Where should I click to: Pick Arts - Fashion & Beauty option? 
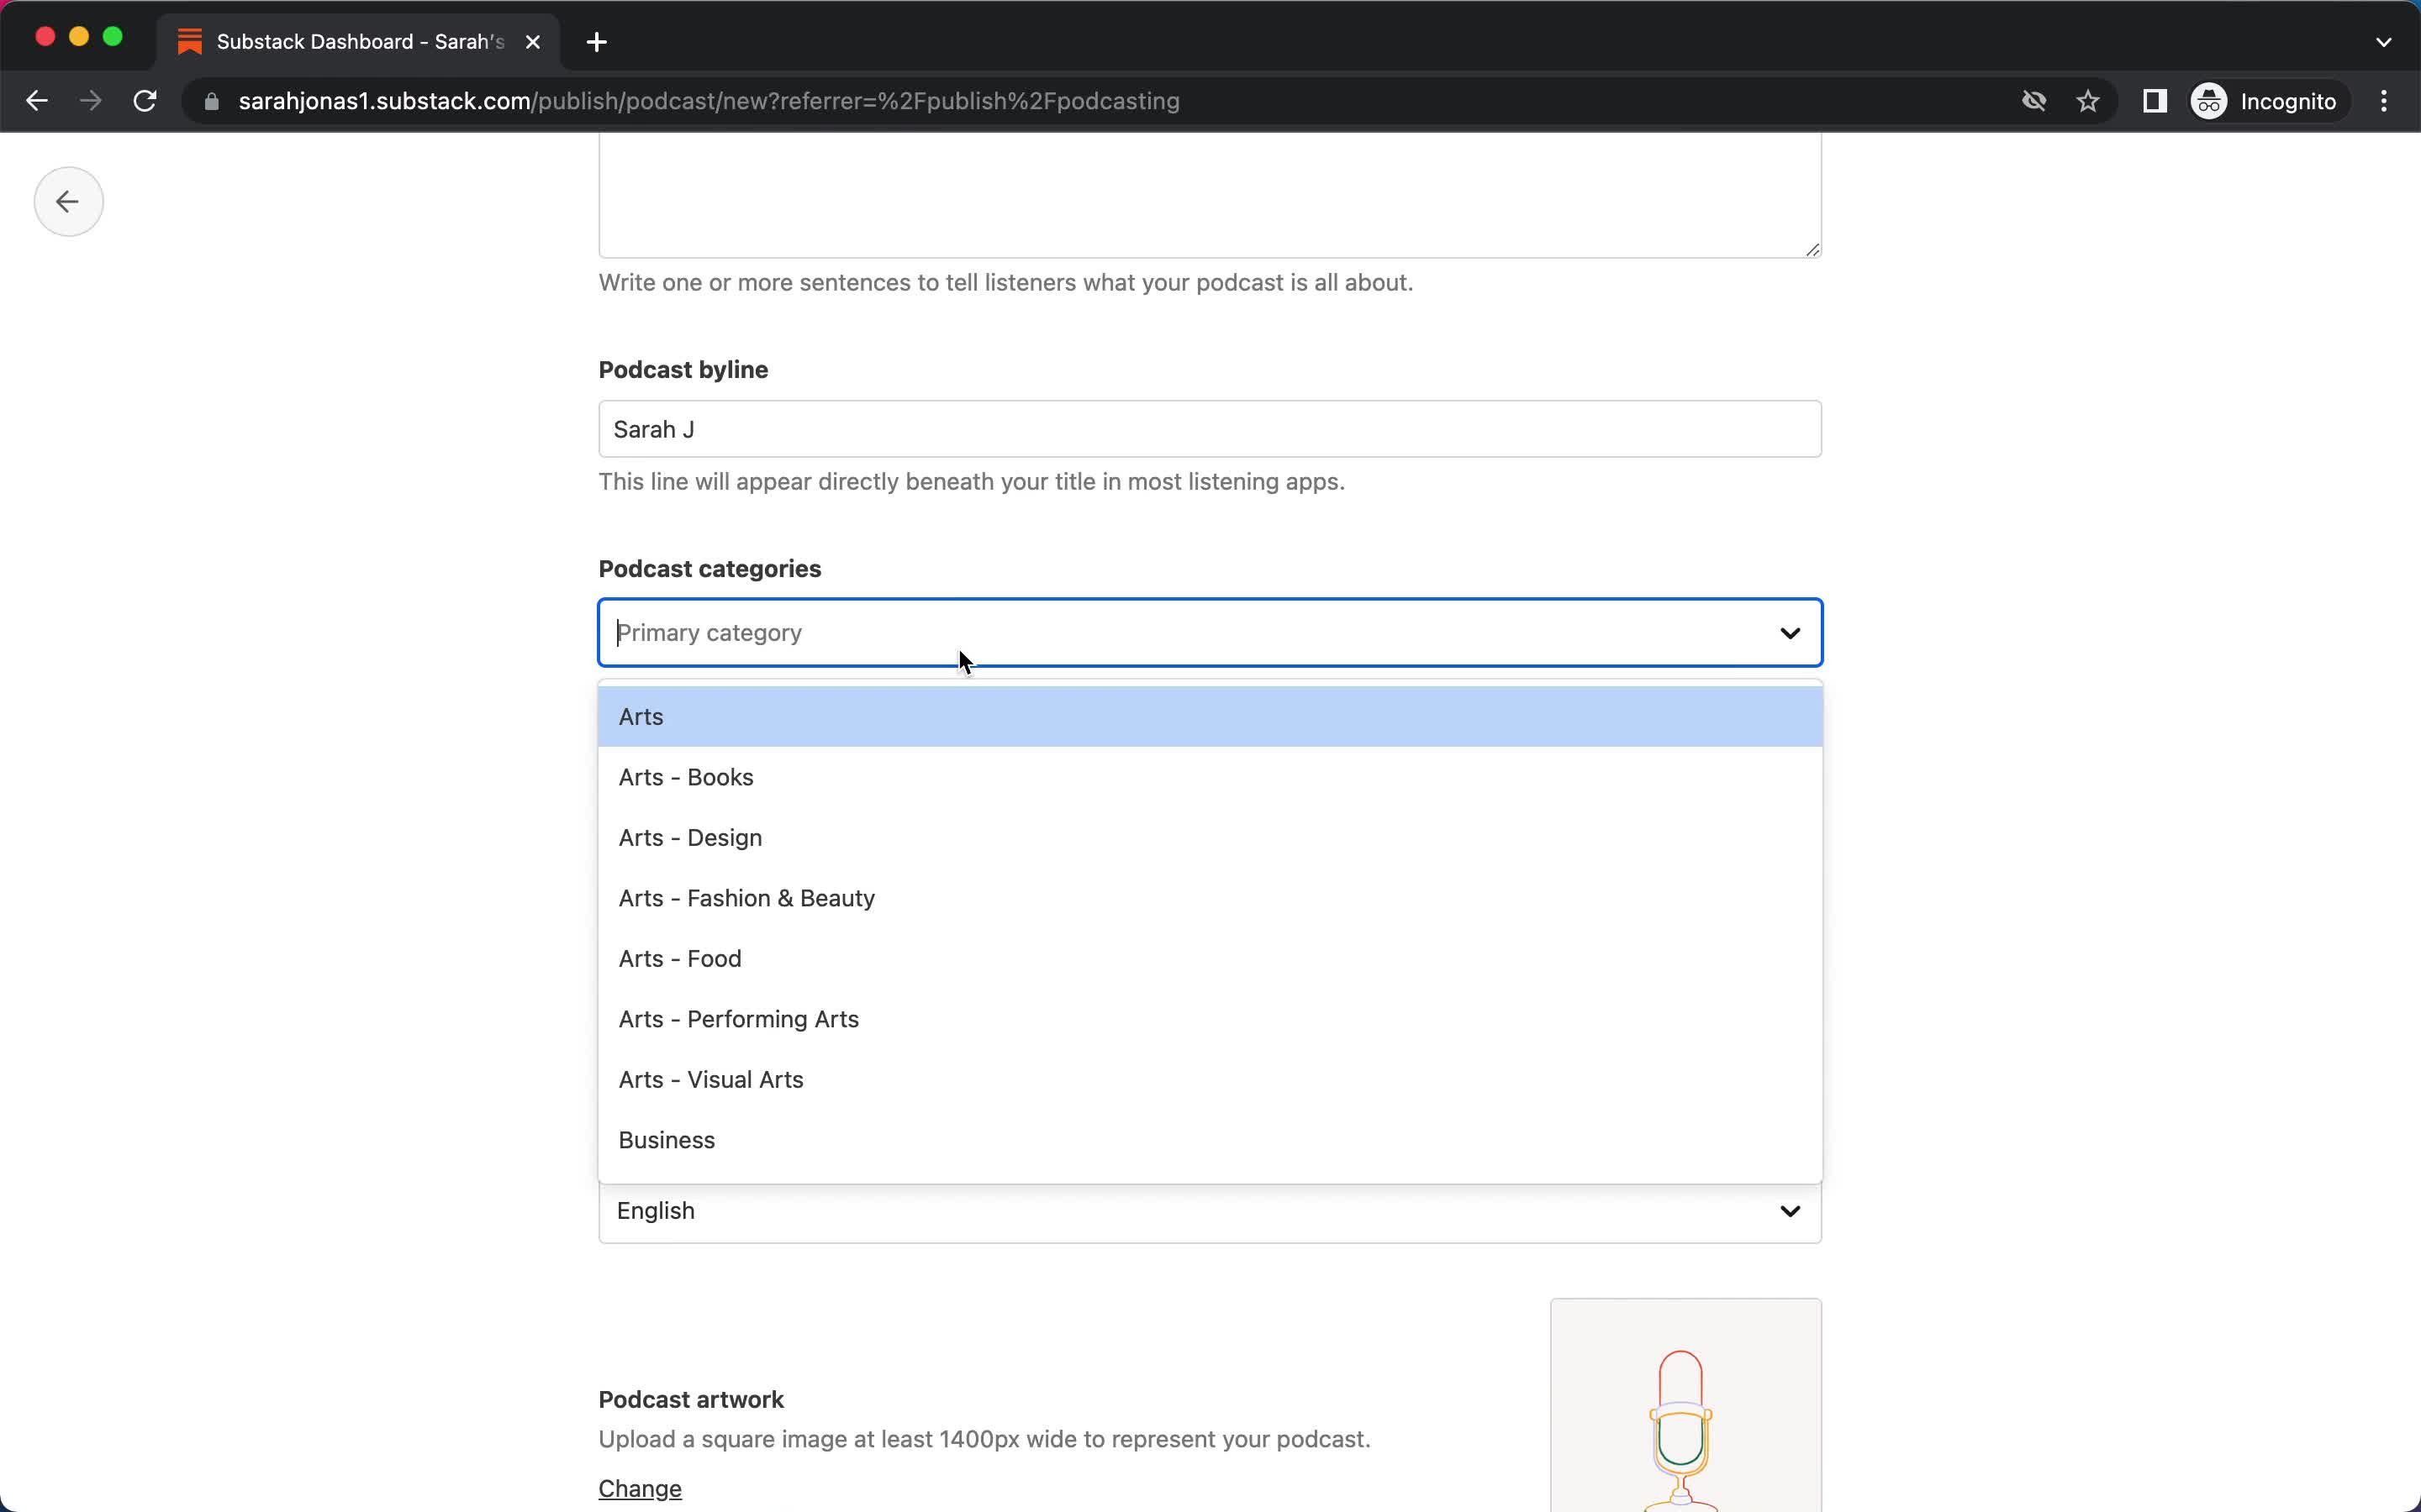[x=1210, y=898]
